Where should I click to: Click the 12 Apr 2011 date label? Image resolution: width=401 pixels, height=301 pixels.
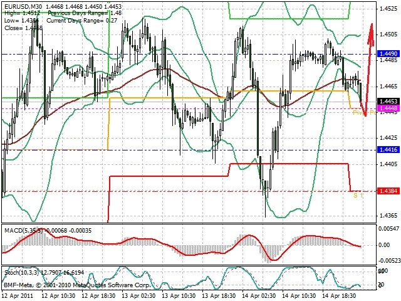[18, 296]
